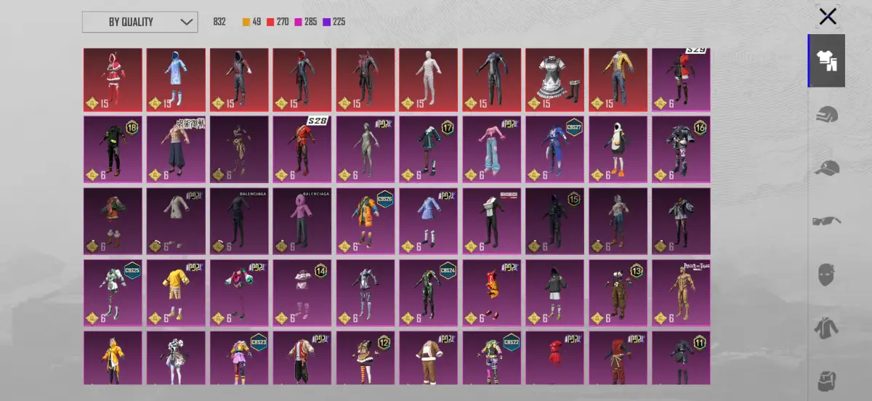Screen dimensions: 872x401
Task: Select the red Santa hooded outfit
Action: (113, 80)
